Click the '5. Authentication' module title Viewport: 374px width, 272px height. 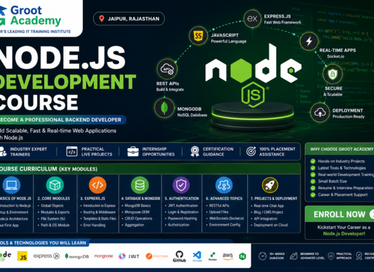(x=181, y=199)
